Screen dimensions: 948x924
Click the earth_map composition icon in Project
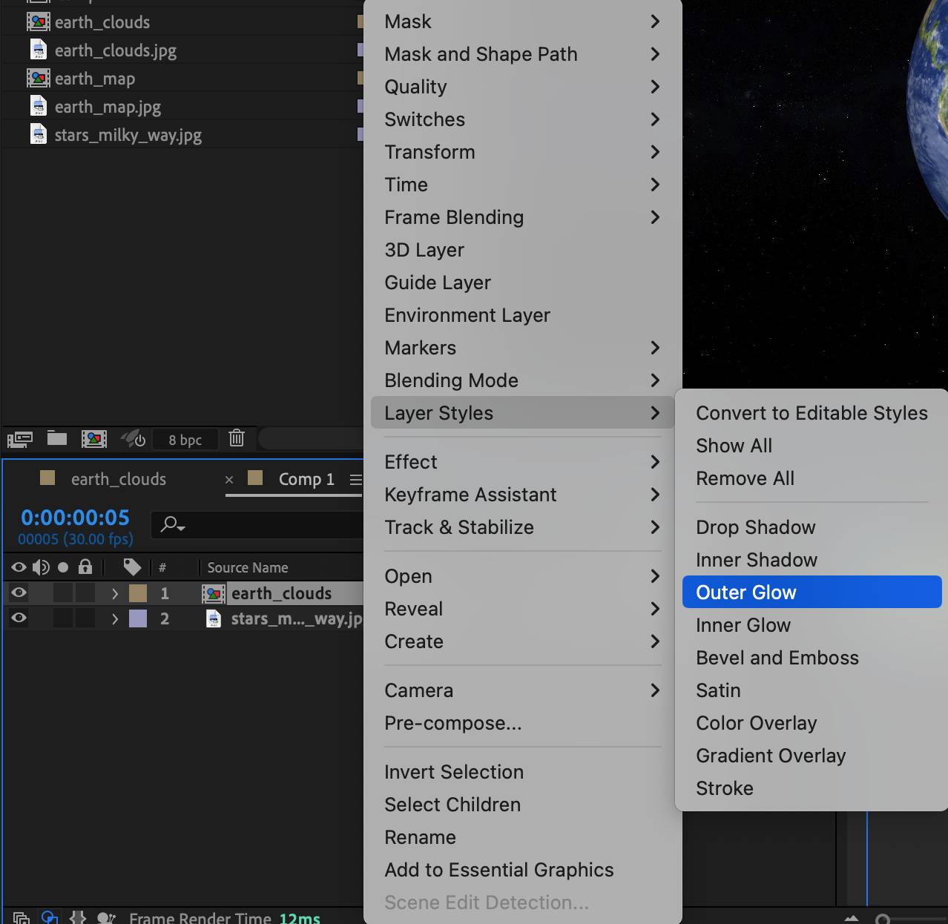coord(39,79)
